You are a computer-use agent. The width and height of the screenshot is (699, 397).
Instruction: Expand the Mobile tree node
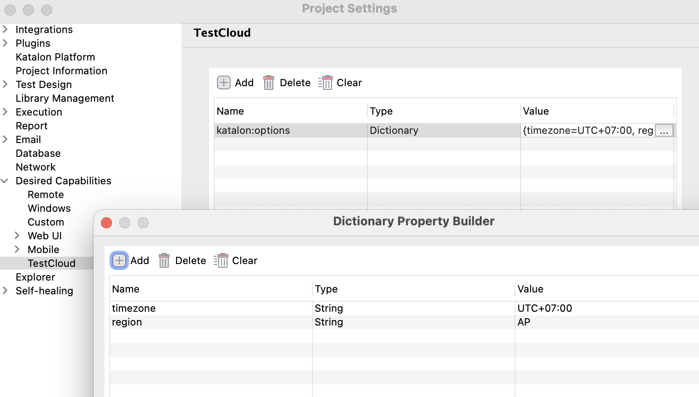tap(17, 249)
